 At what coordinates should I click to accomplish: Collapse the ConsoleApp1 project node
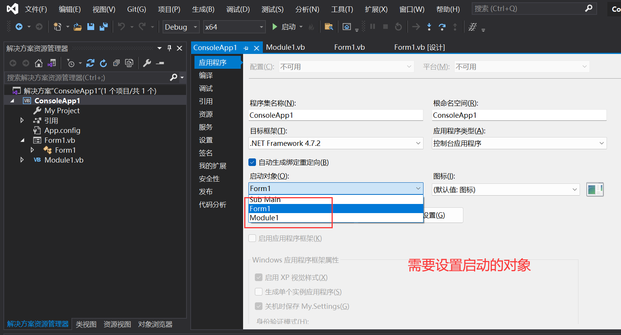[x=12, y=101]
